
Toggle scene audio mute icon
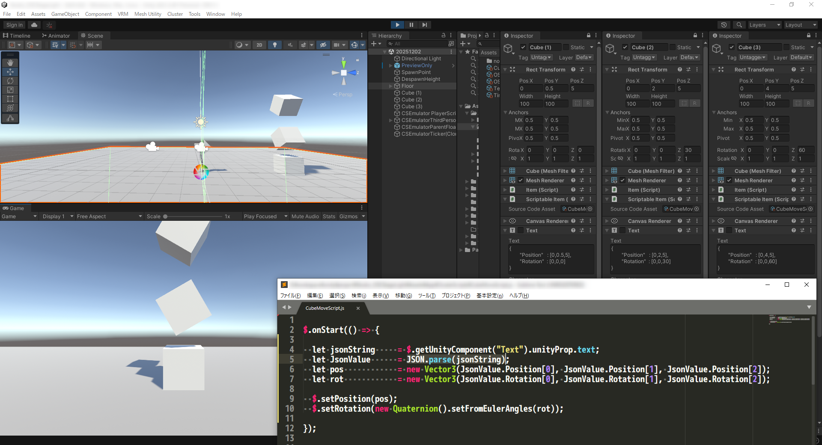coord(290,45)
